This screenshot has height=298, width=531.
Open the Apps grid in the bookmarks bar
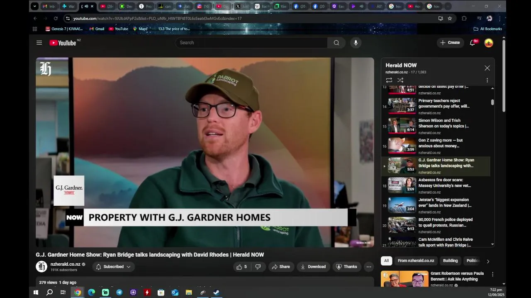(x=35, y=29)
